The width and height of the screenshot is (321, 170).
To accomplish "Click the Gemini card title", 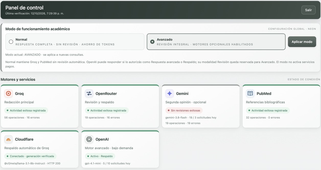I will click(x=182, y=94).
